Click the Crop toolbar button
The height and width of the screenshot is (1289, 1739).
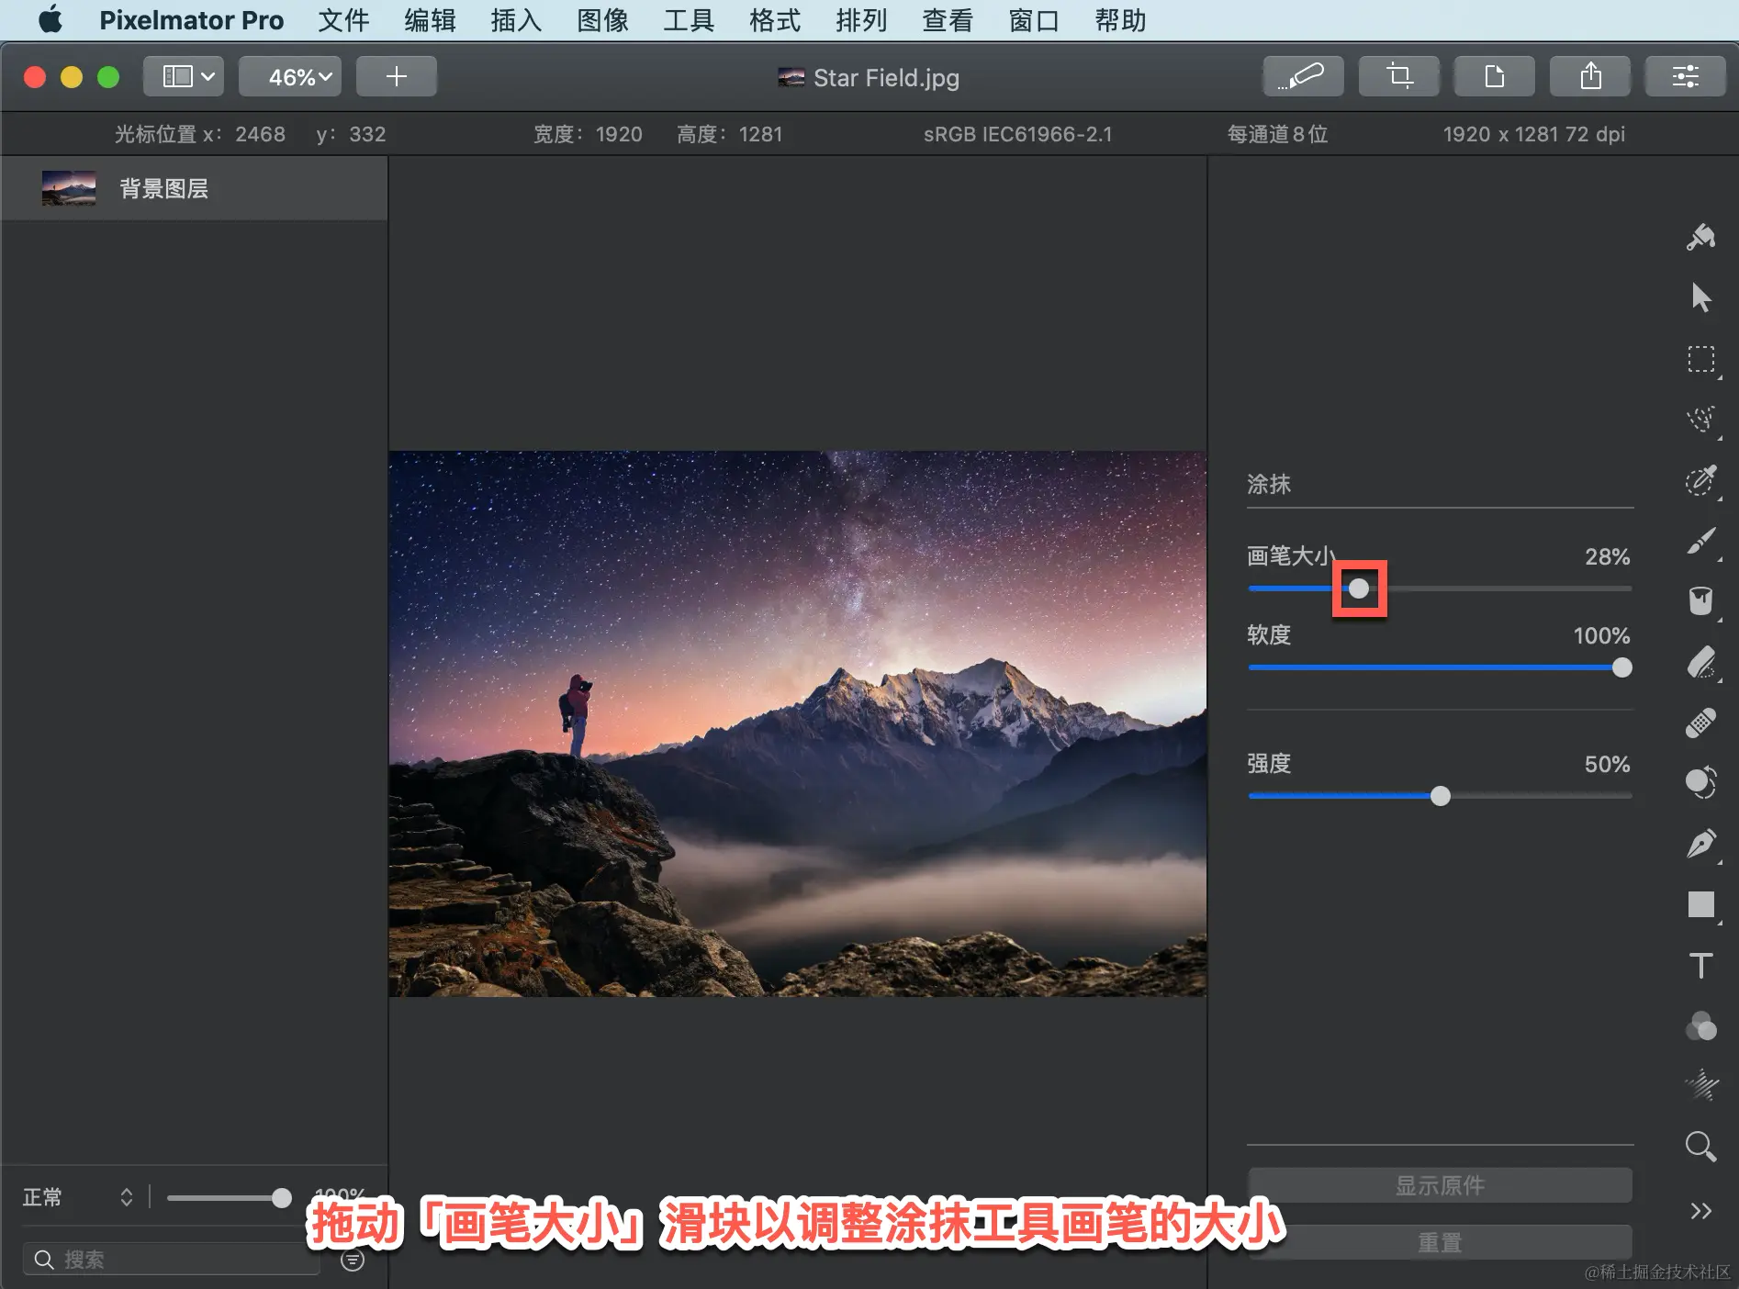(1399, 76)
